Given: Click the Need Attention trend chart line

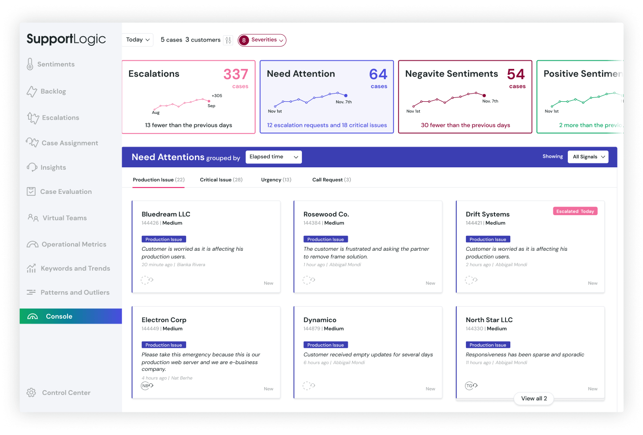Looking at the screenshot, I should point(310,99).
